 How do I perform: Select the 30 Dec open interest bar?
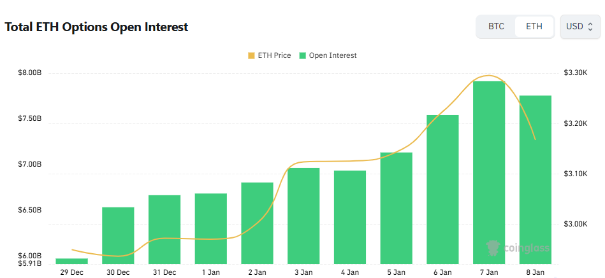click(118, 235)
